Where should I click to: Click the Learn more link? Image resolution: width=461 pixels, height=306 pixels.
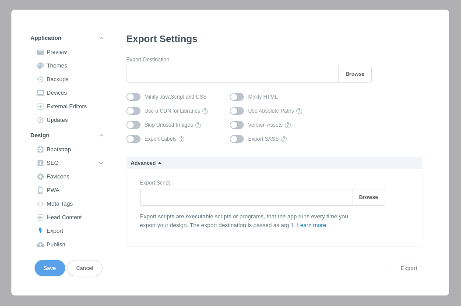(x=311, y=225)
